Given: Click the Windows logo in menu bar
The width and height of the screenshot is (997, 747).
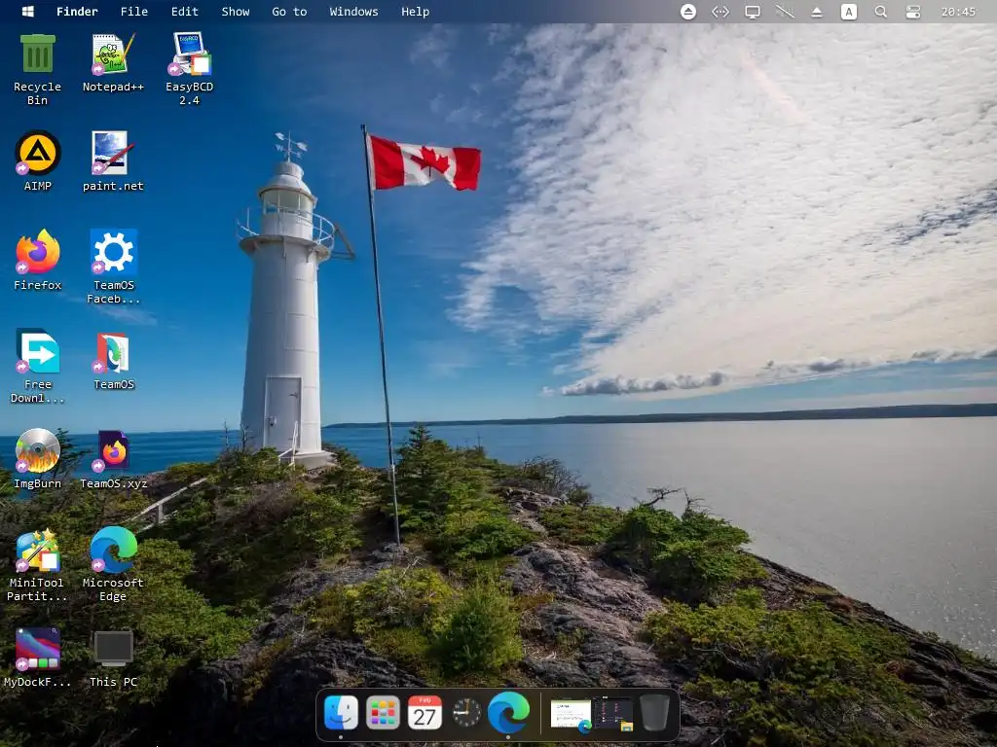Looking at the screenshot, I should [28, 12].
